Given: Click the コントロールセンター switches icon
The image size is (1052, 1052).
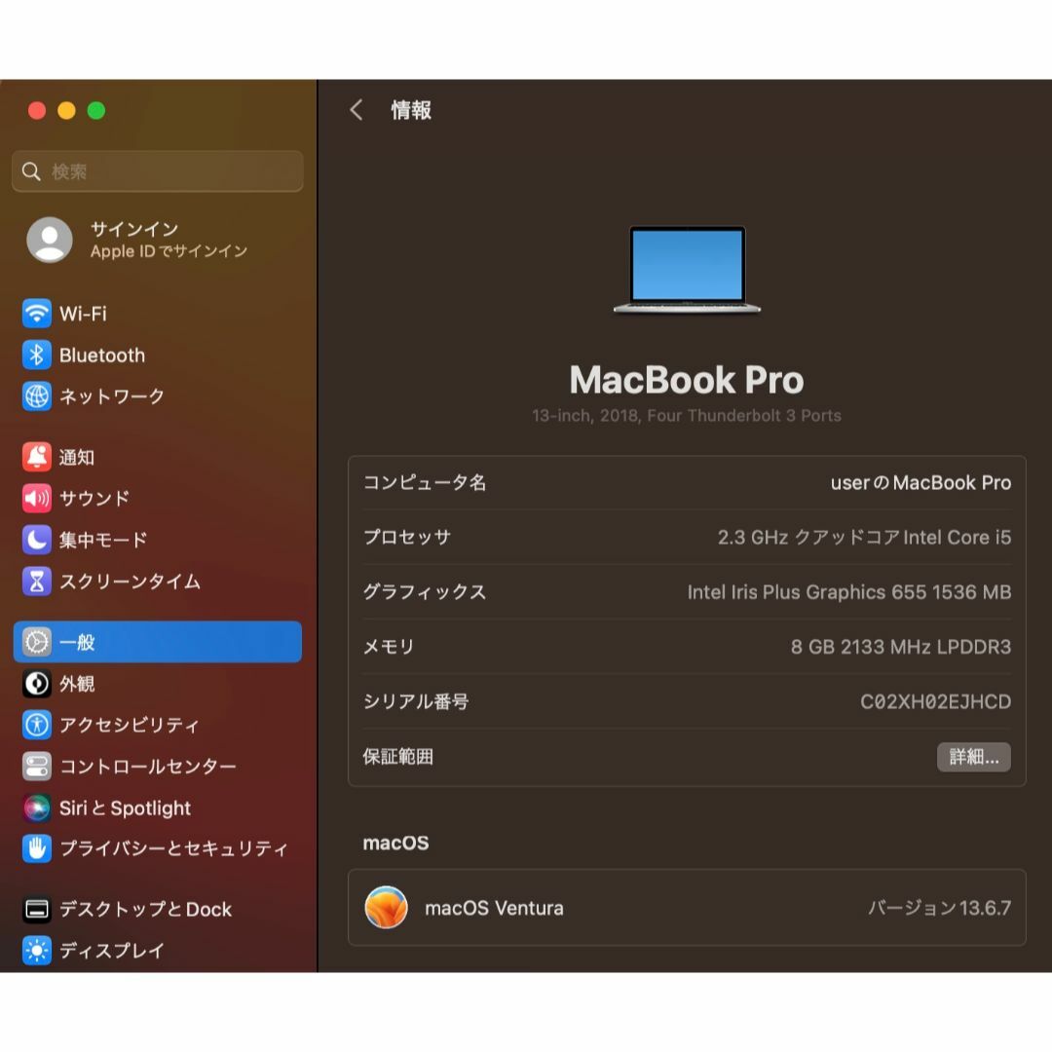Looking at the screenshot, I should [x=36, y=767].
